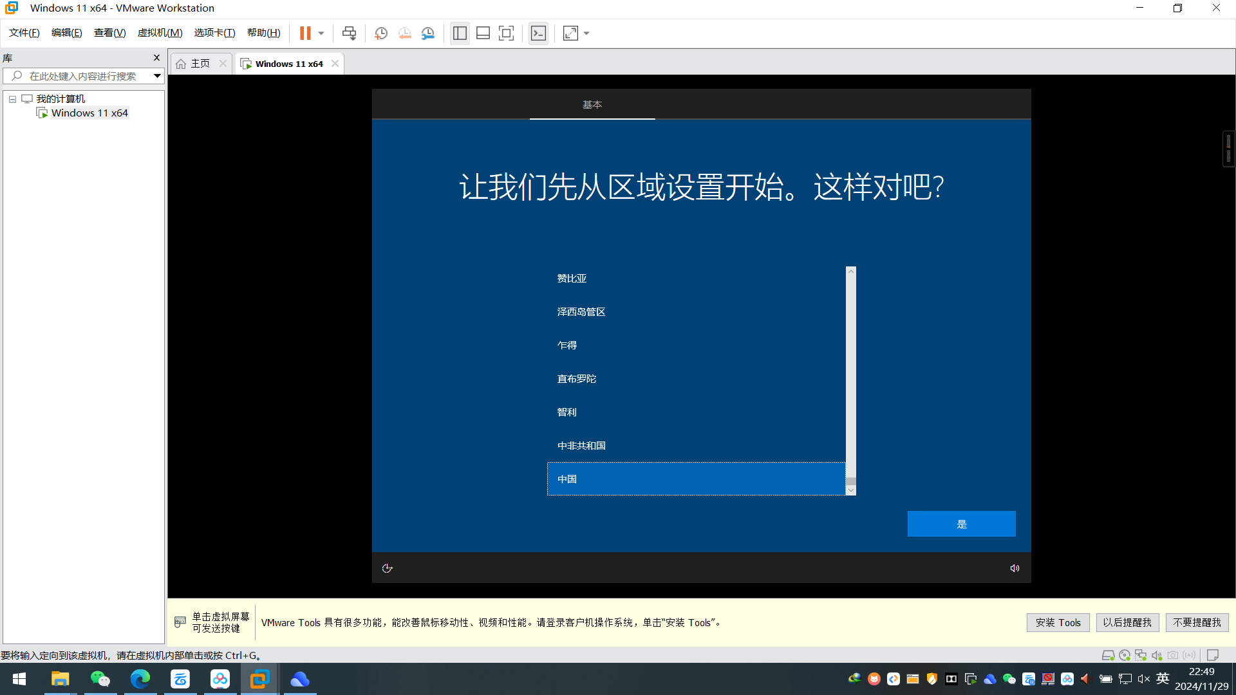Toggle the thumbnail bar view
1236x695 pixels.
[x=483, y=33]
